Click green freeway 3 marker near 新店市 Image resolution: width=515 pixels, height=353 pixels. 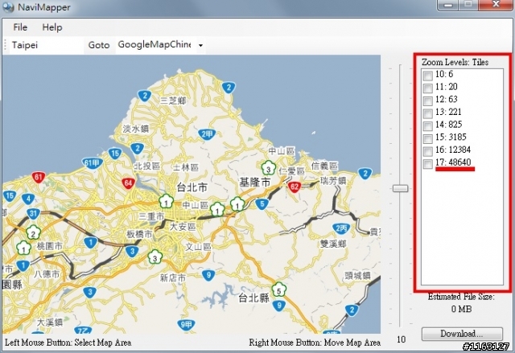154,257
